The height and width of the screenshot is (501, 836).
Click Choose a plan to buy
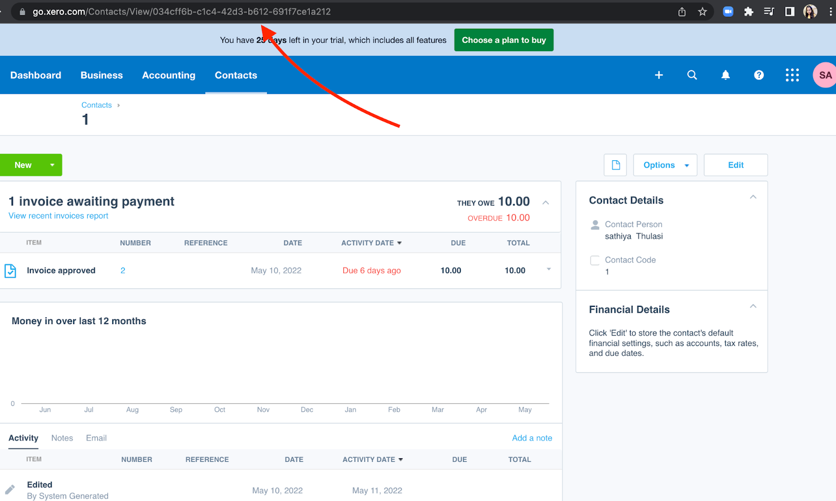[503, 40]
